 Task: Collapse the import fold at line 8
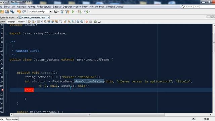point(6,33)
